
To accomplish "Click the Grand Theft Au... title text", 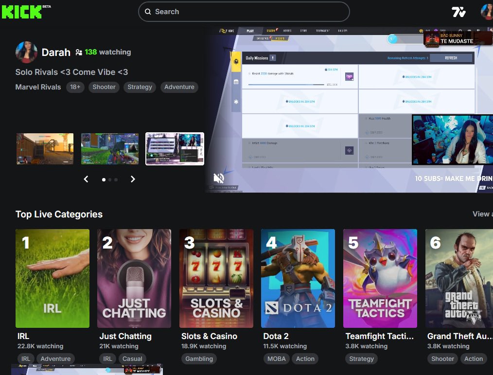I will pos(460,336).
